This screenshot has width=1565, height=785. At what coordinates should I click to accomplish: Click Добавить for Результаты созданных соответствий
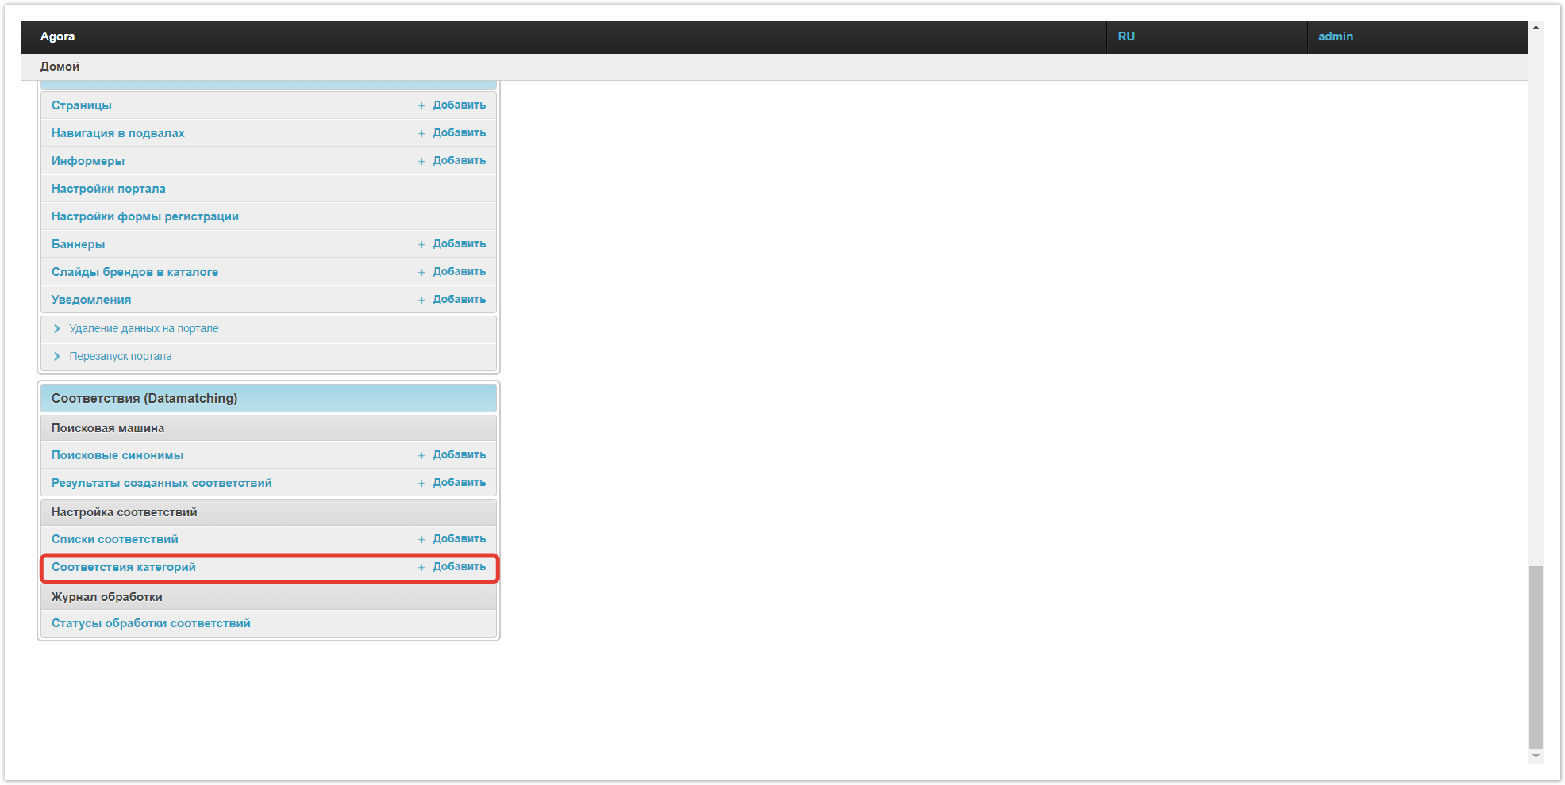(459, 482)
